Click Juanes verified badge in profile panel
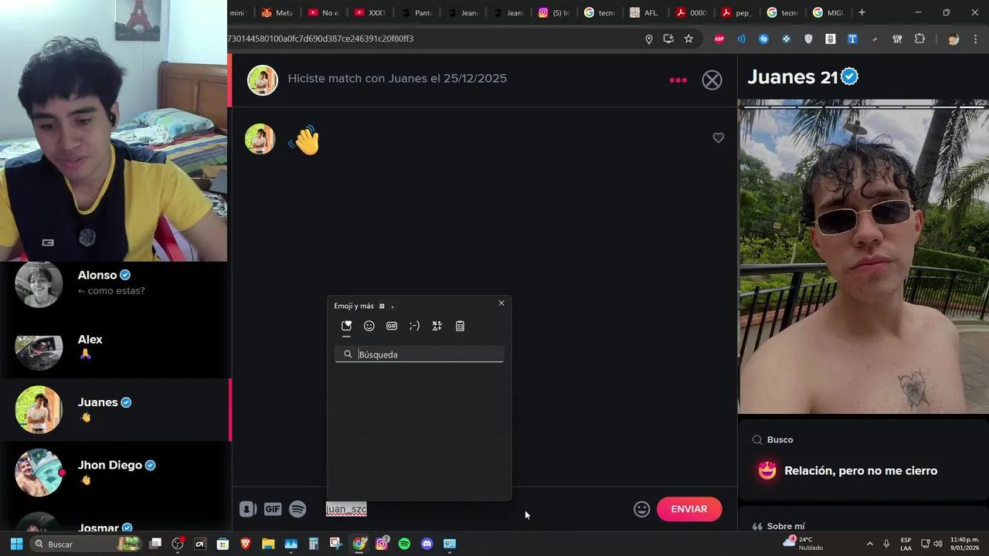The image size is (989, 556). point(850,76)
